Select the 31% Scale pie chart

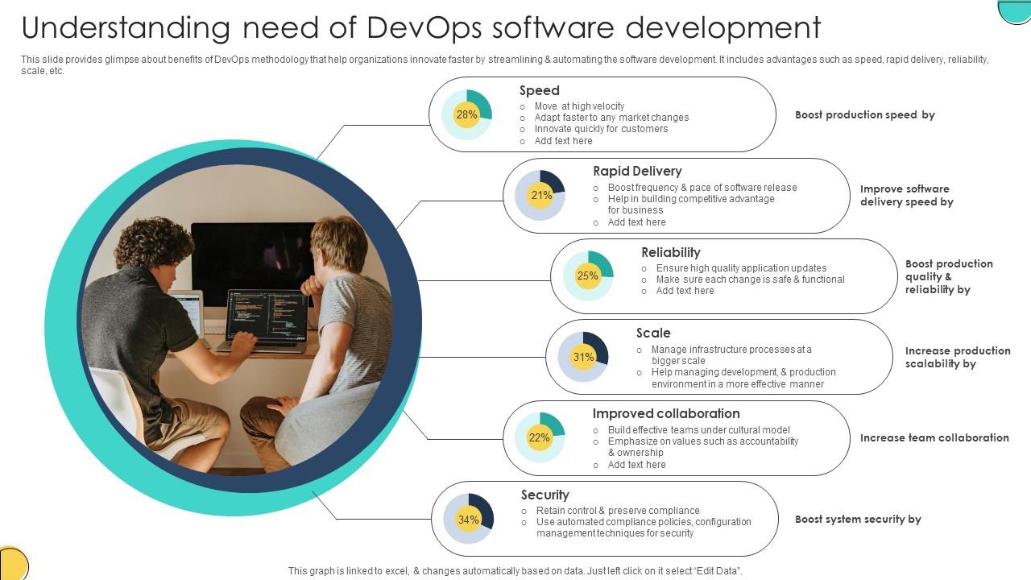(583, 355)
